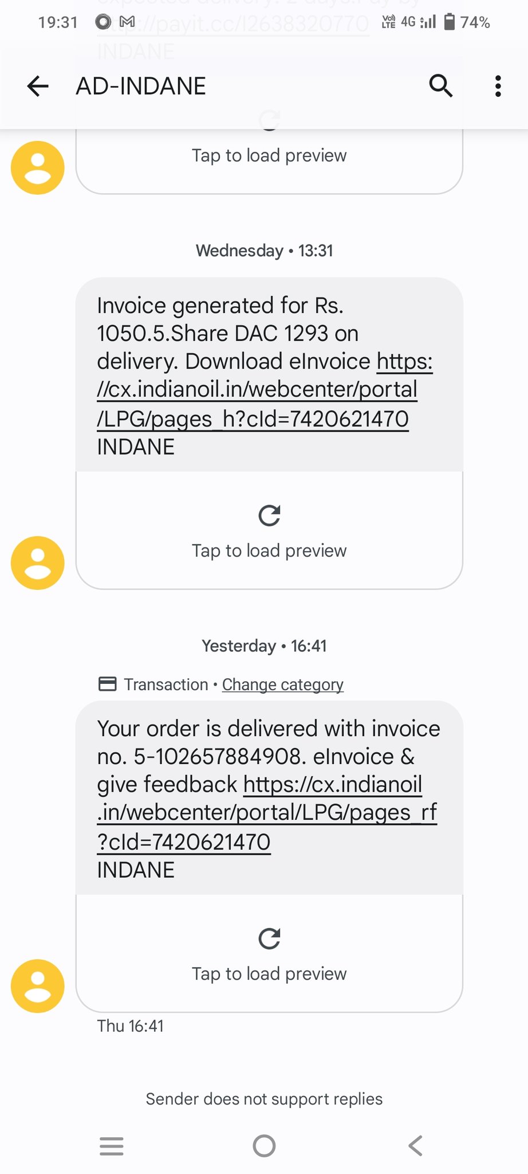Tap to load preview below delivery message
Viewport: 528px width, 1174px height.
coord(269,974)
